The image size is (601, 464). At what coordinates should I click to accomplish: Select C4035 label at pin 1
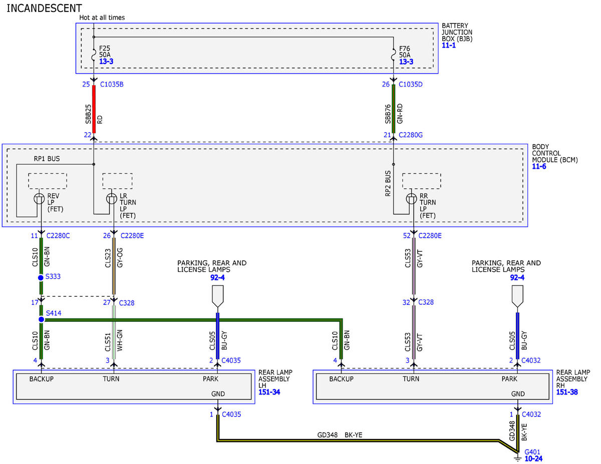pos(231,414)
